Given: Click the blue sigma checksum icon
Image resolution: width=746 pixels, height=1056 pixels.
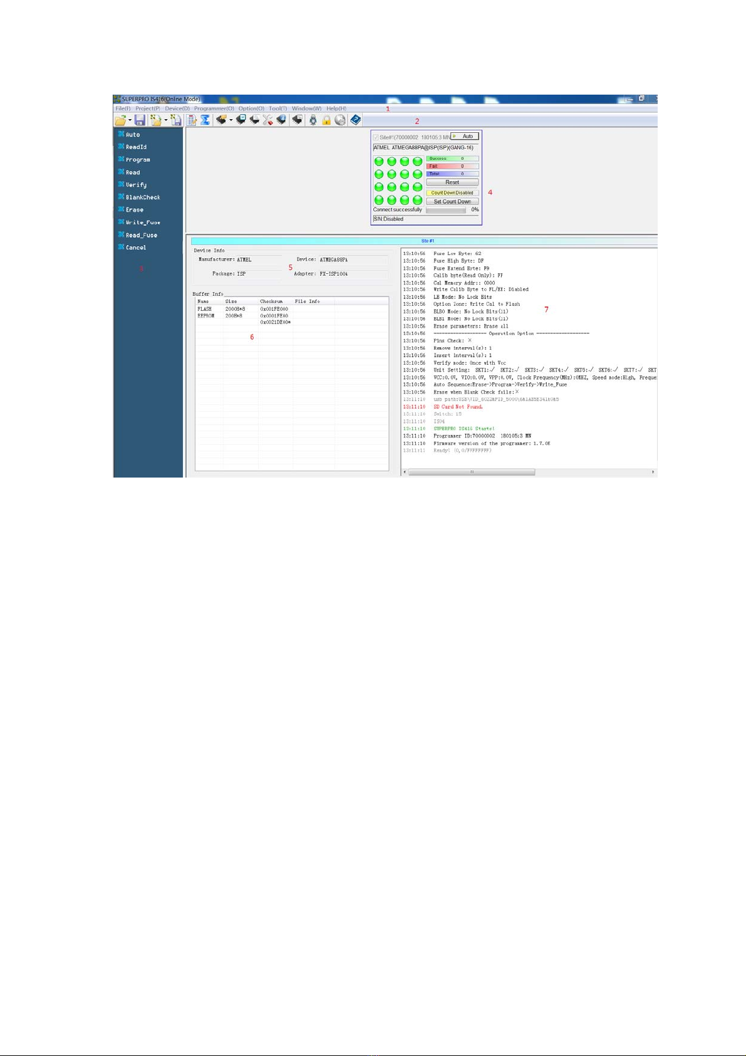Looking at the screenshot, I should [x=205, y=120].
